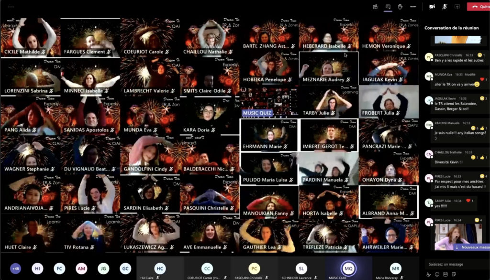Jump to new messages via Nouveaux messages
The image size is (490, 280).
point(472,247)
